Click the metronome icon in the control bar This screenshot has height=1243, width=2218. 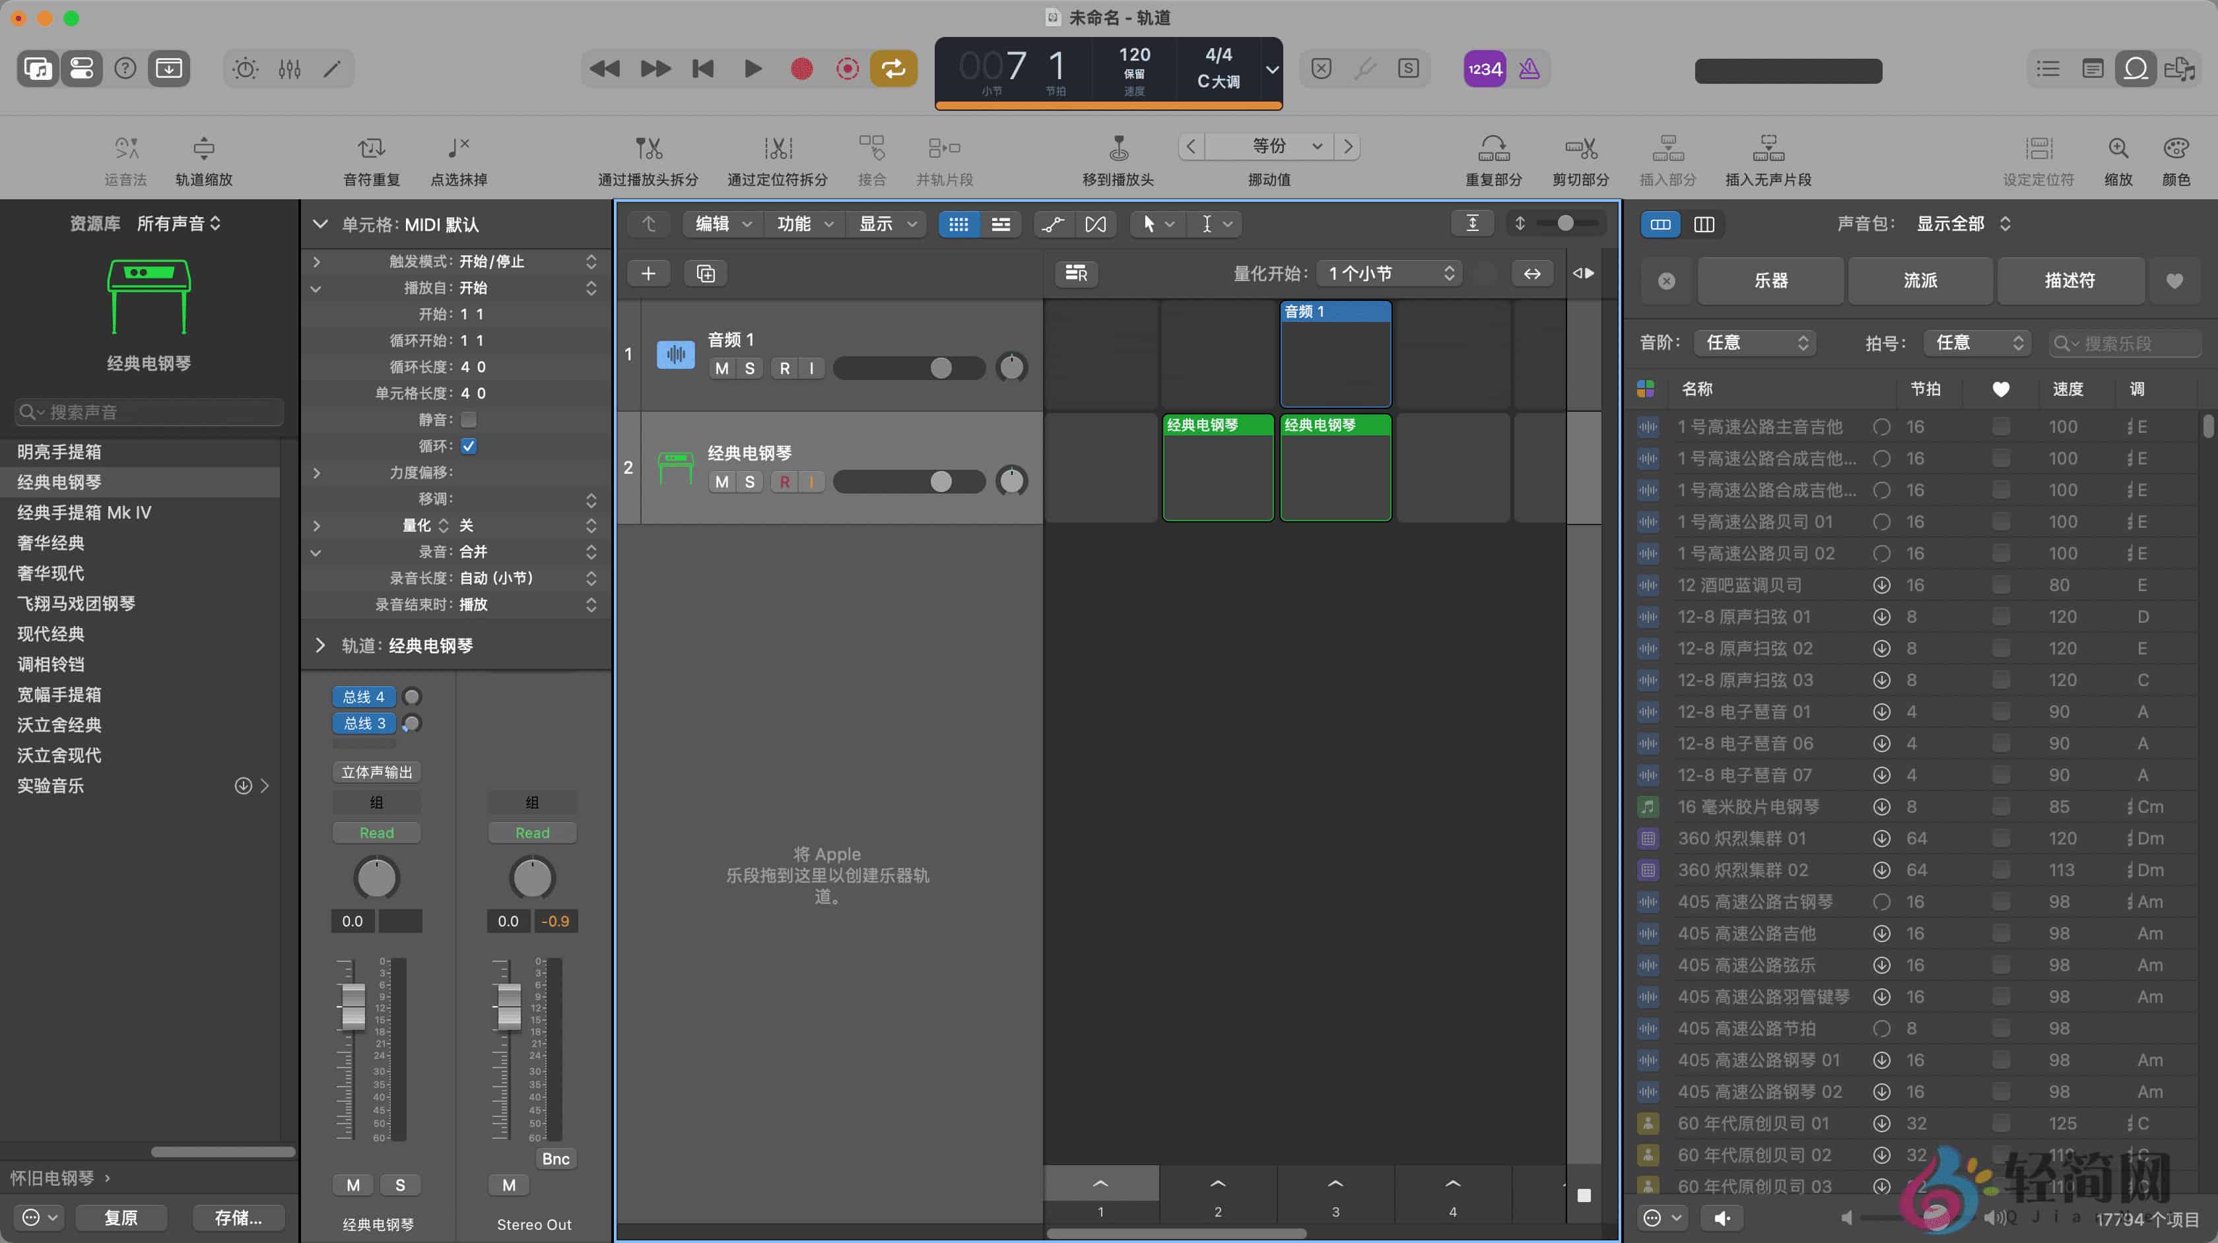click(x=1529, y=69)
